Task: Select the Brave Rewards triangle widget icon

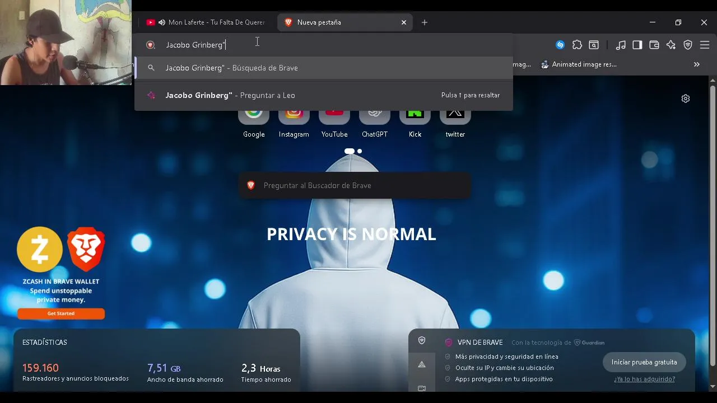Action: tap(422, 364)
